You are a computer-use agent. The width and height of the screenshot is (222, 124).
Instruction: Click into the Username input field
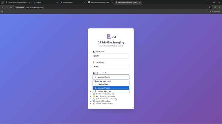111,56
